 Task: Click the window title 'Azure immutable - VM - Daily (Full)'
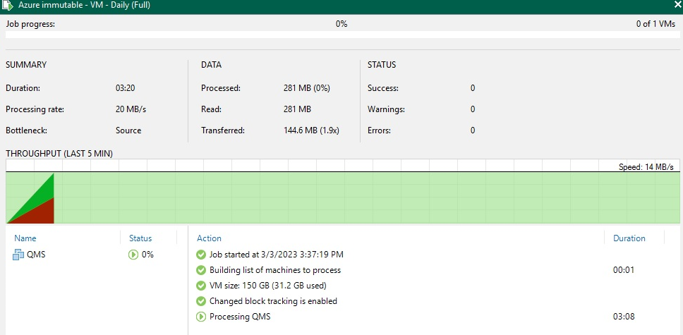(x=85, y=5)
